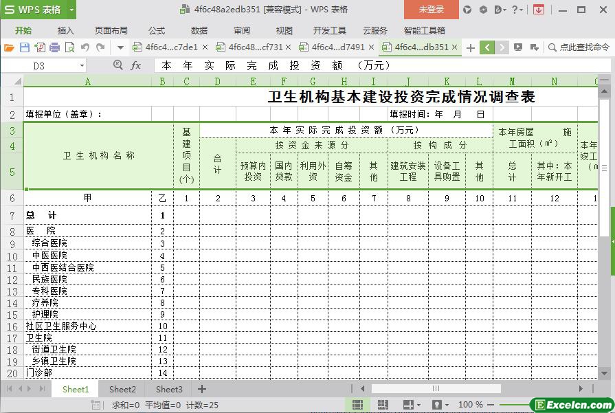Click the Save disk icon
Screen dimensions: 615x413
tap(25, 47)
